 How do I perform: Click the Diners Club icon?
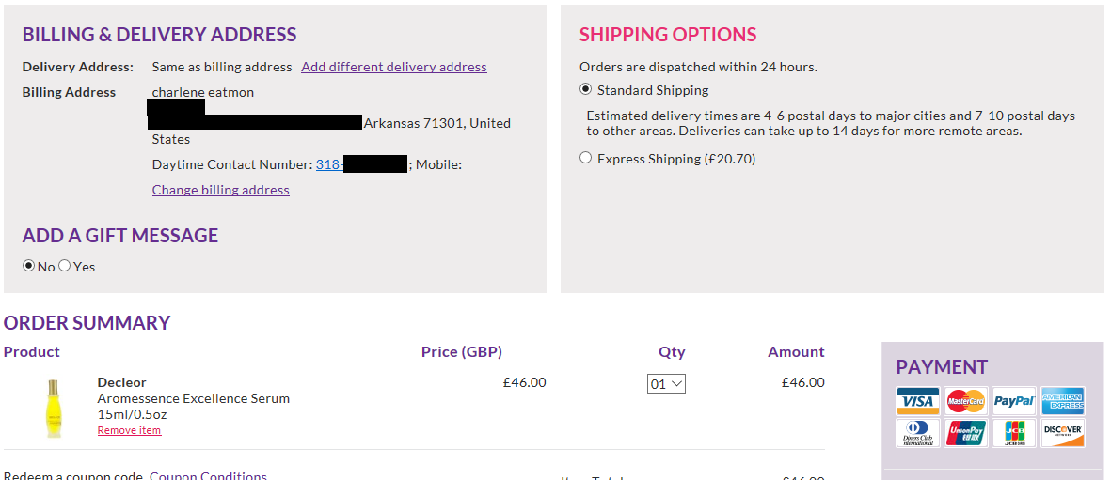click(x=917, y=433)
